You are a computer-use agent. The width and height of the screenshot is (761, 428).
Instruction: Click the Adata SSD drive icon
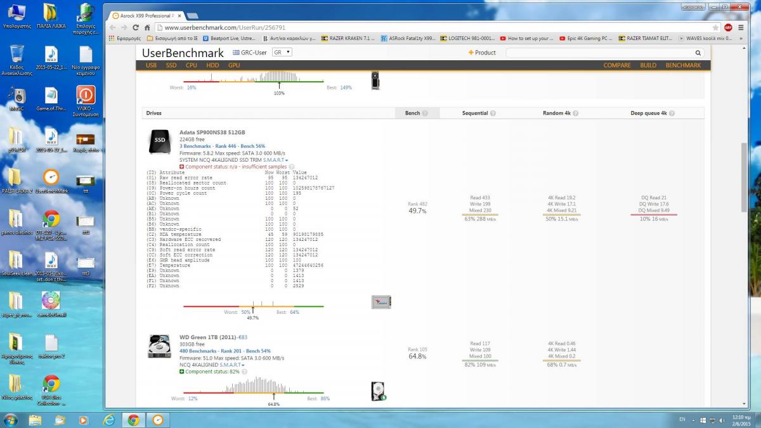160,142
